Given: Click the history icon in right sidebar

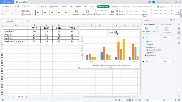Looking at the screenshot, I should pyautogui.click(x=179, y=38).
